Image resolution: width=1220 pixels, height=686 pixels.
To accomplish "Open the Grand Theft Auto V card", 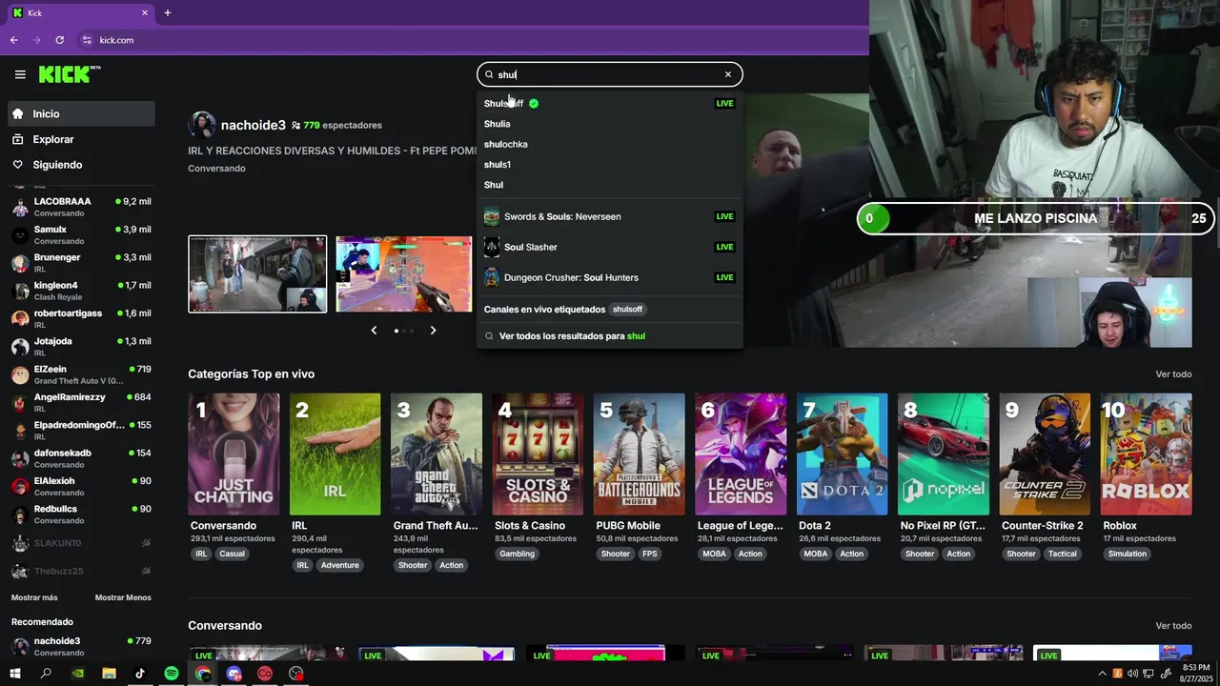I will pyautogui.click(x=437, y=454).
